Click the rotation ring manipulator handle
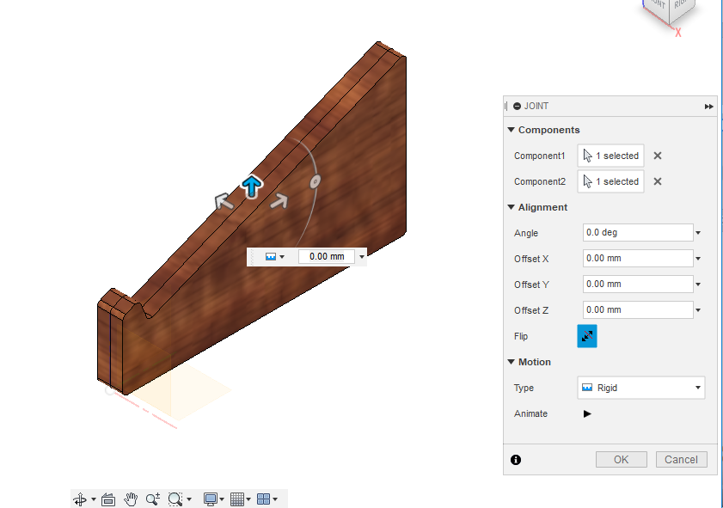Image resolution: width=723 pixels, height=508 pixels. pos(315,181)
